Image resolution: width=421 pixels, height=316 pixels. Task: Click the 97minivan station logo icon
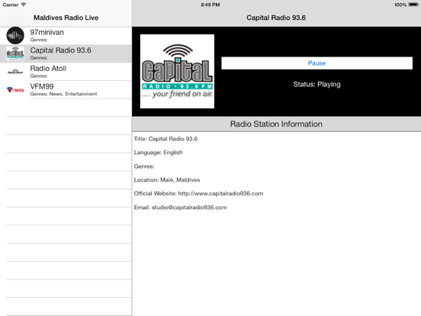[x=15, y=35]
